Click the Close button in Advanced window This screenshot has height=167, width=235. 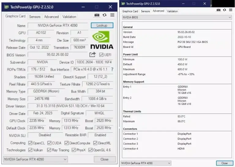click(225, 163)
